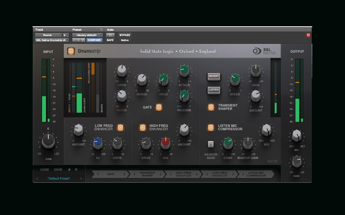Click the Narrow Band filter button
345x215 pixels.
210,144
